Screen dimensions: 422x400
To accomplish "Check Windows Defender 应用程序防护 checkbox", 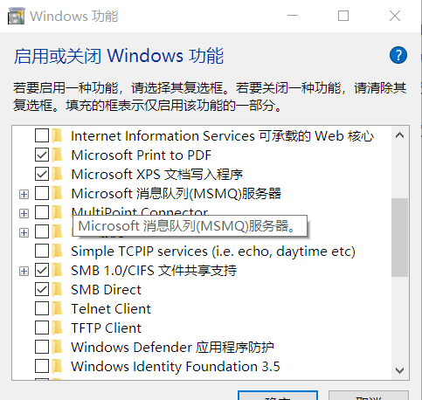I will [x=42, y=347].
